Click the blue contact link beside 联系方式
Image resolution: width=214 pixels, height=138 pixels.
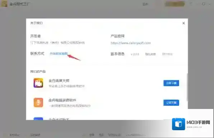pyautogui.click(x=59, y=53)
